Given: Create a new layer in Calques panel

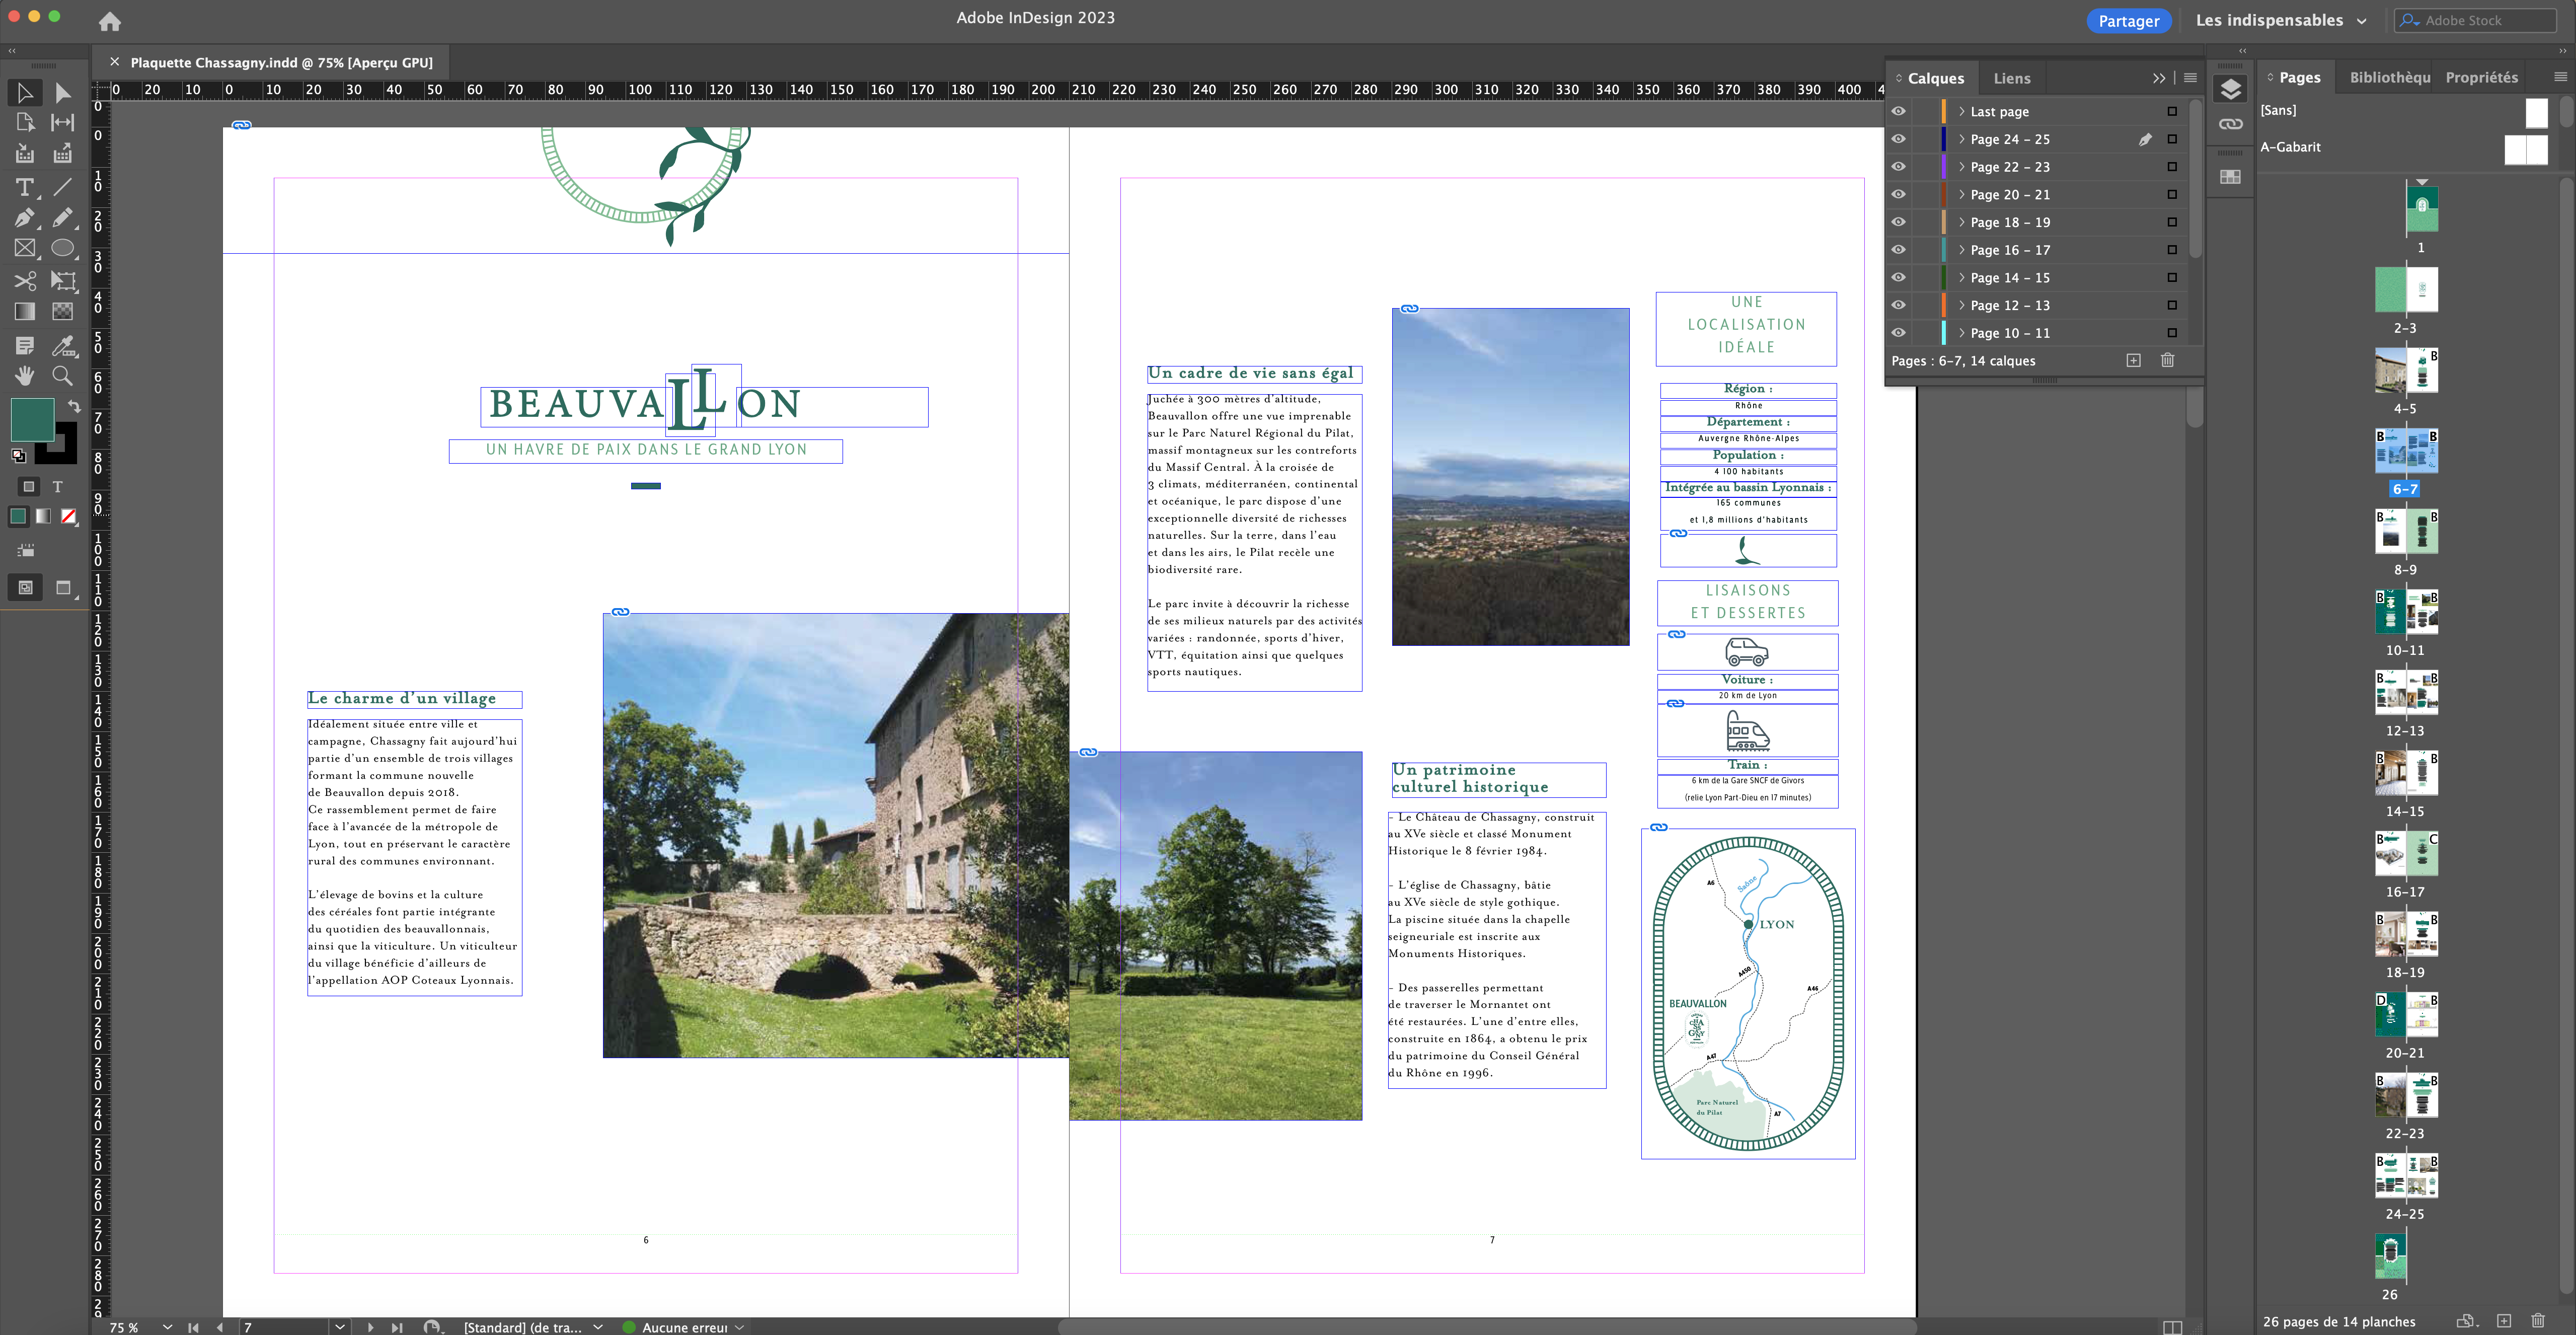Looking at the screenshot, I should pos(2133,361).
